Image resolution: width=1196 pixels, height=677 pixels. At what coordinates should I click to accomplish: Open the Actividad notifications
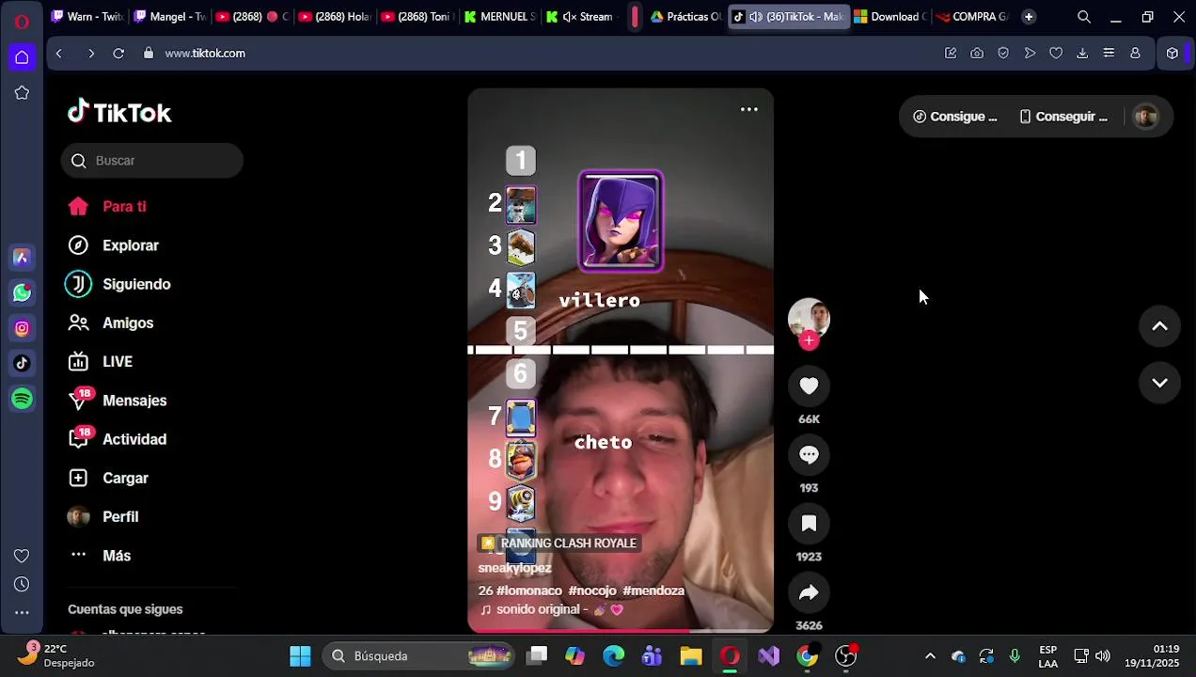(118, 439)
